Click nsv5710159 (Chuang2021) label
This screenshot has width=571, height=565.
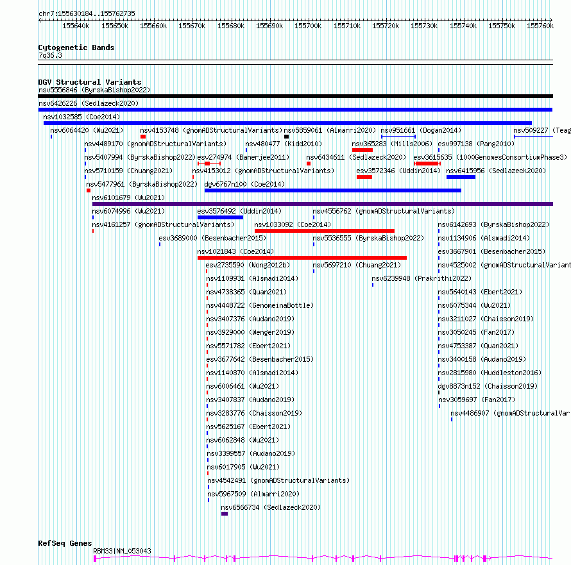(128, 171)
